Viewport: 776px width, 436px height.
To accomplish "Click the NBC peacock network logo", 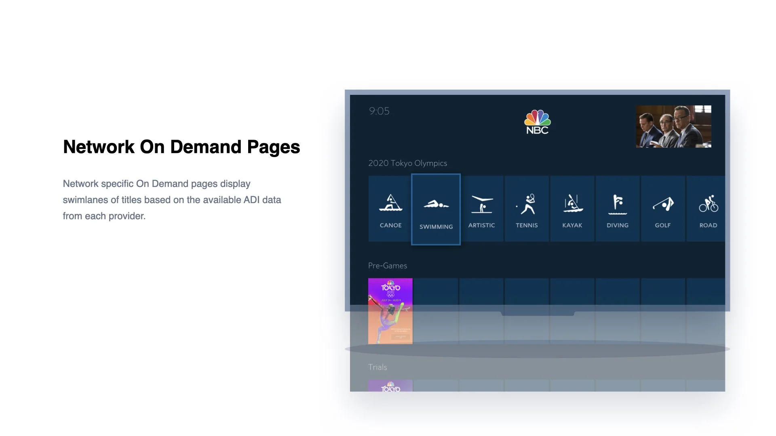I will (537, 122).
